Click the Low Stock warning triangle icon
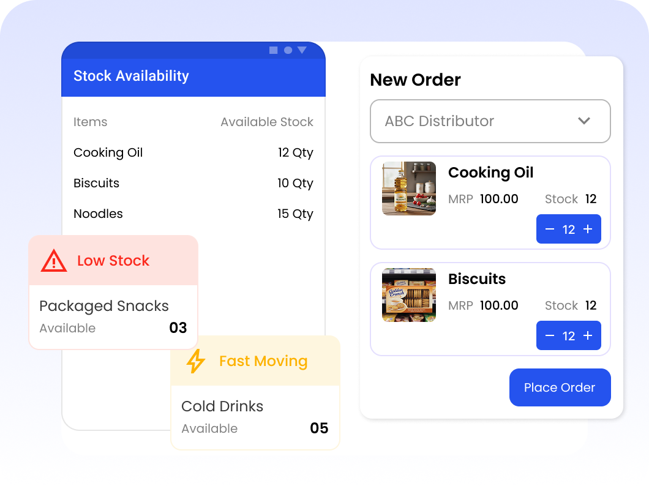The image size is (649, 497). click(54, 261)
